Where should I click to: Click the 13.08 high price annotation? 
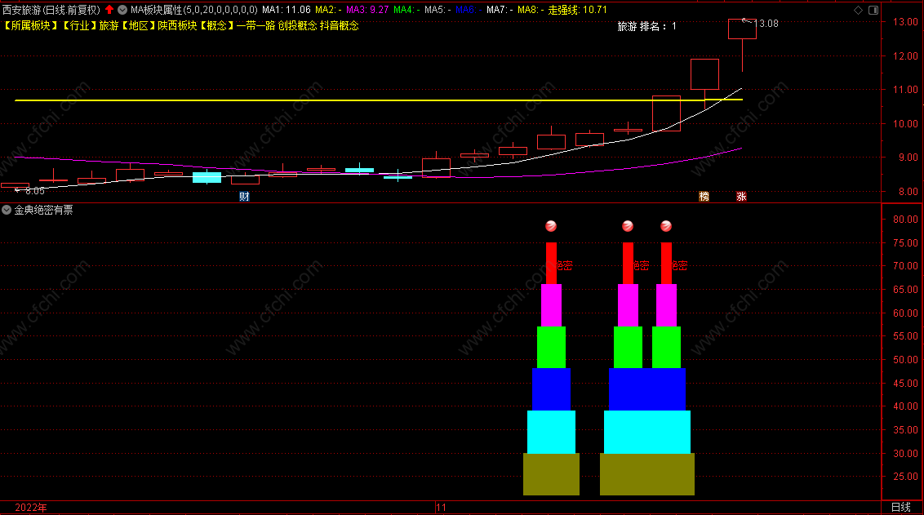point(766,24)
